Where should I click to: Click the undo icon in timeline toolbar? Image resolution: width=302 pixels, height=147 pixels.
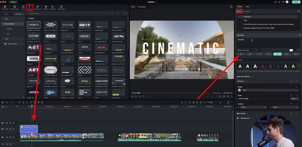12,102
